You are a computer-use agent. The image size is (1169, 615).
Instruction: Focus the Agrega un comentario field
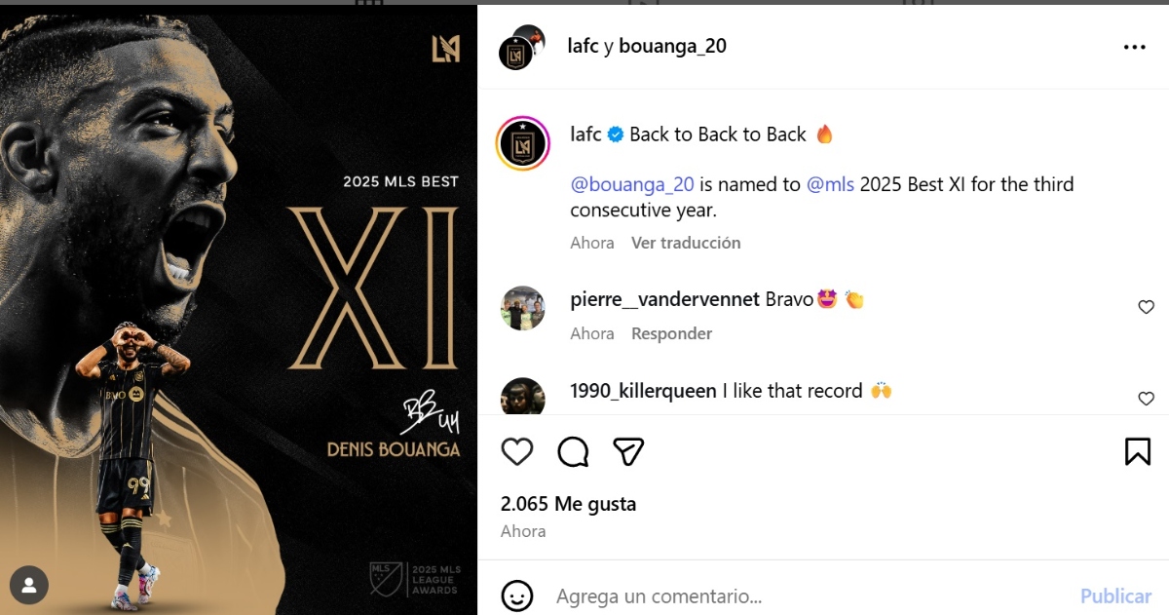809,596
